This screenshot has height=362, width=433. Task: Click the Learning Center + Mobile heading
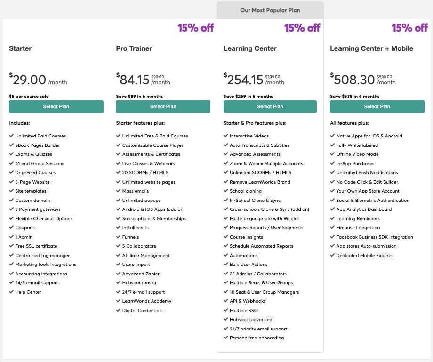tap(372, 48)
